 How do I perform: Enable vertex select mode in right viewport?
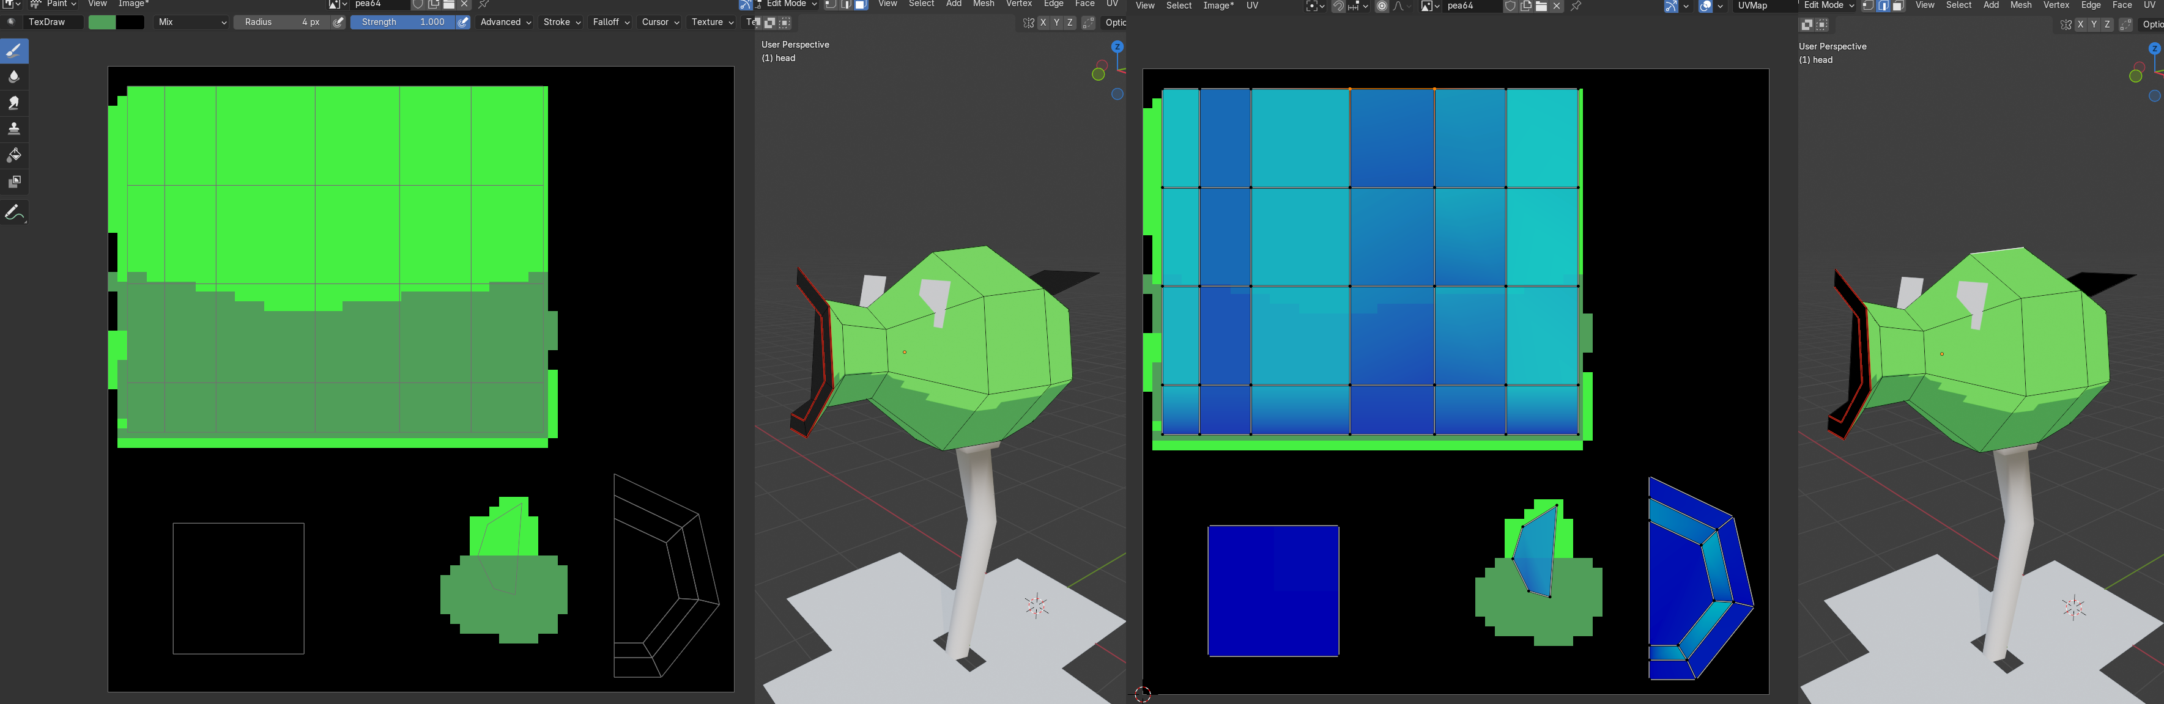point(1869,5)
